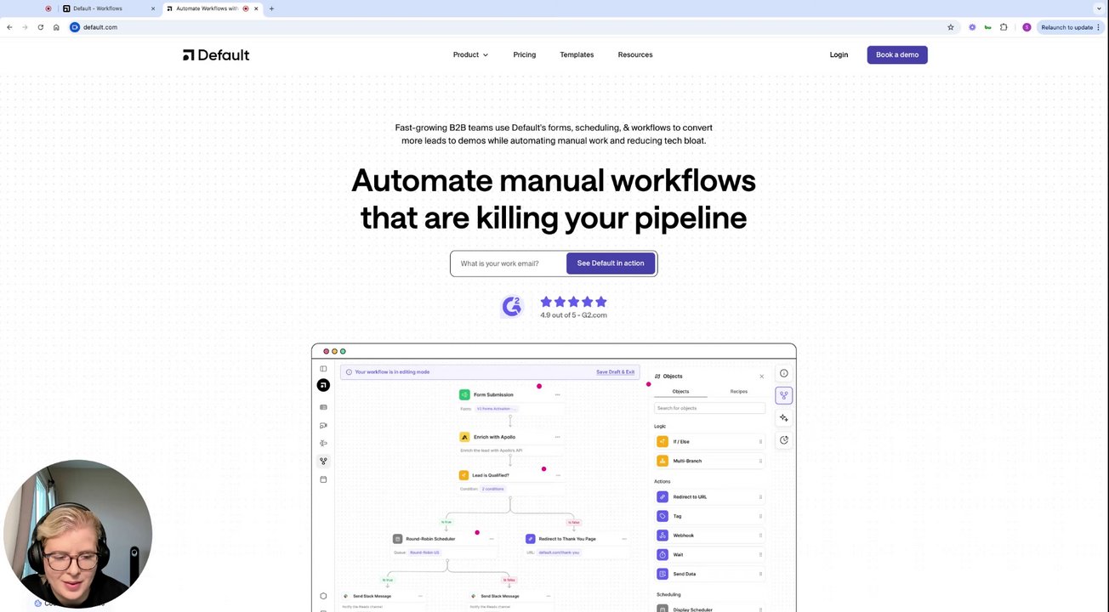Bookmark this page with the star icon
Viewport: 1109px width, 612px height.
(x=951, y=27)
